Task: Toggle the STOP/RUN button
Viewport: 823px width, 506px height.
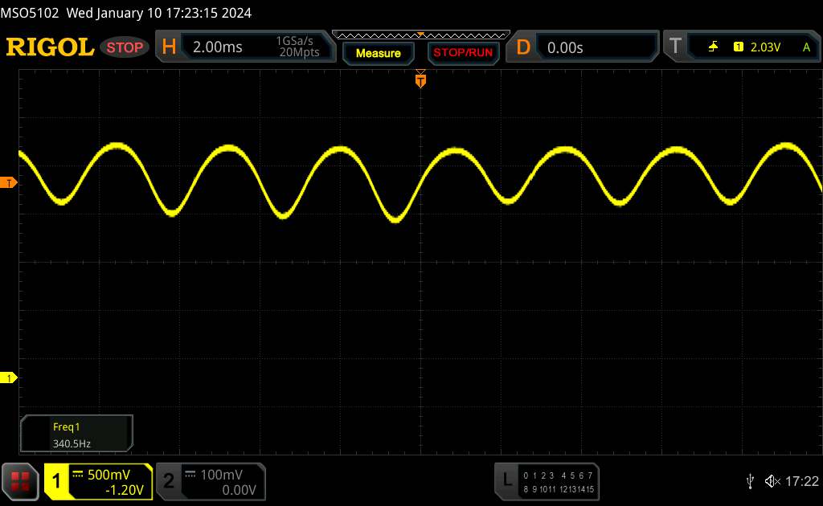Action: pyautogui.click(x=463, y=53)
